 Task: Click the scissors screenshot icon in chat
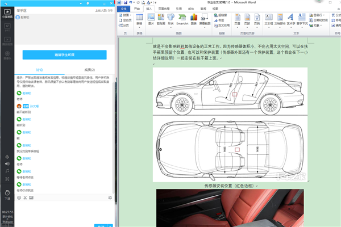[25, 197]
